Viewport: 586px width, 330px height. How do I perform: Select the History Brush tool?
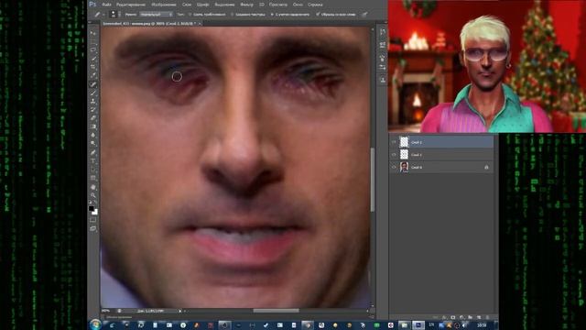pos(93,110)
